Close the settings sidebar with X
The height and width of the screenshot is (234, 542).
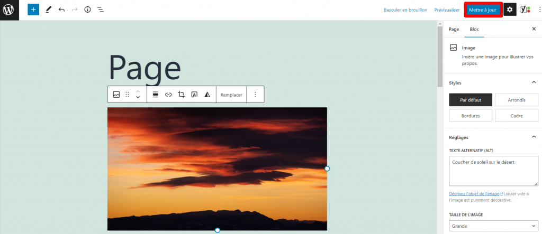pos(534,29)
